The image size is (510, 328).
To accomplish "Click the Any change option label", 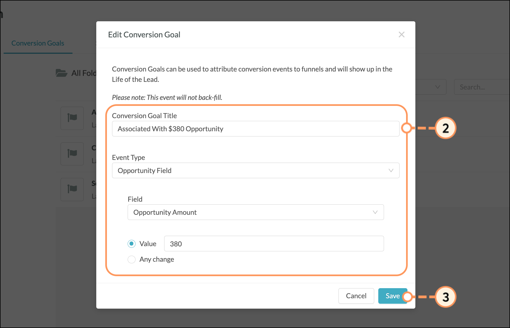I will [157, 259].
